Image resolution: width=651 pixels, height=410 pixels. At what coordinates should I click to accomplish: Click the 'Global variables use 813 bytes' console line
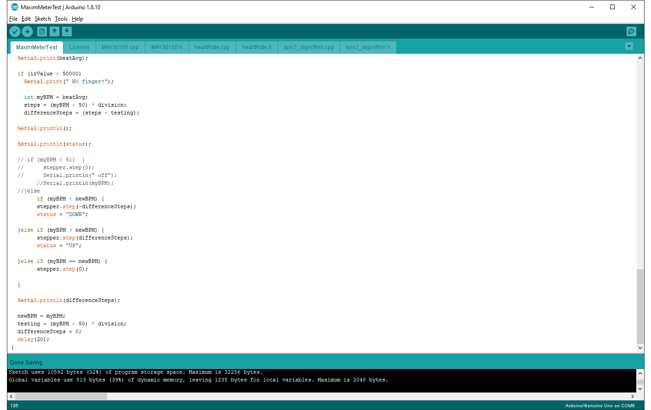click(x=198, y=380)
